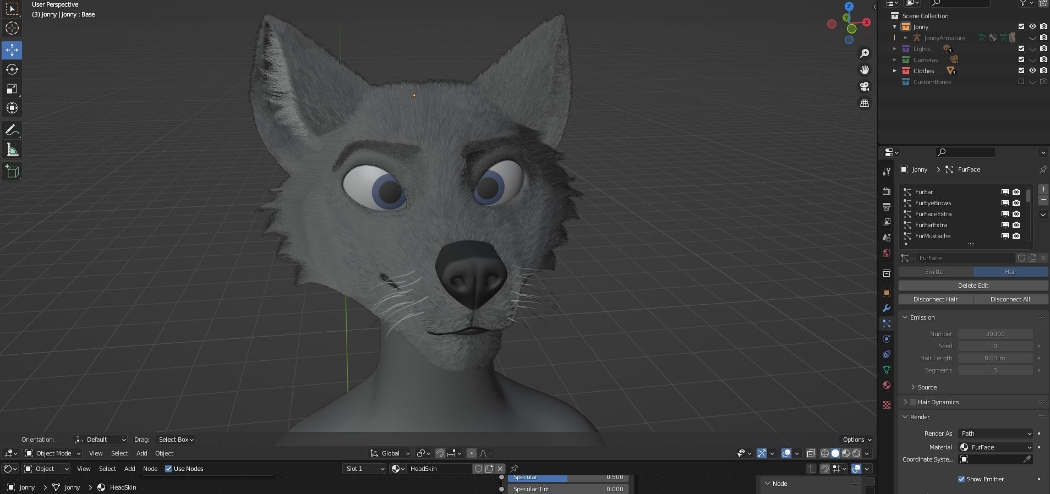Open the Scene properties tab

pyautogui.click(x=886, y=238)
